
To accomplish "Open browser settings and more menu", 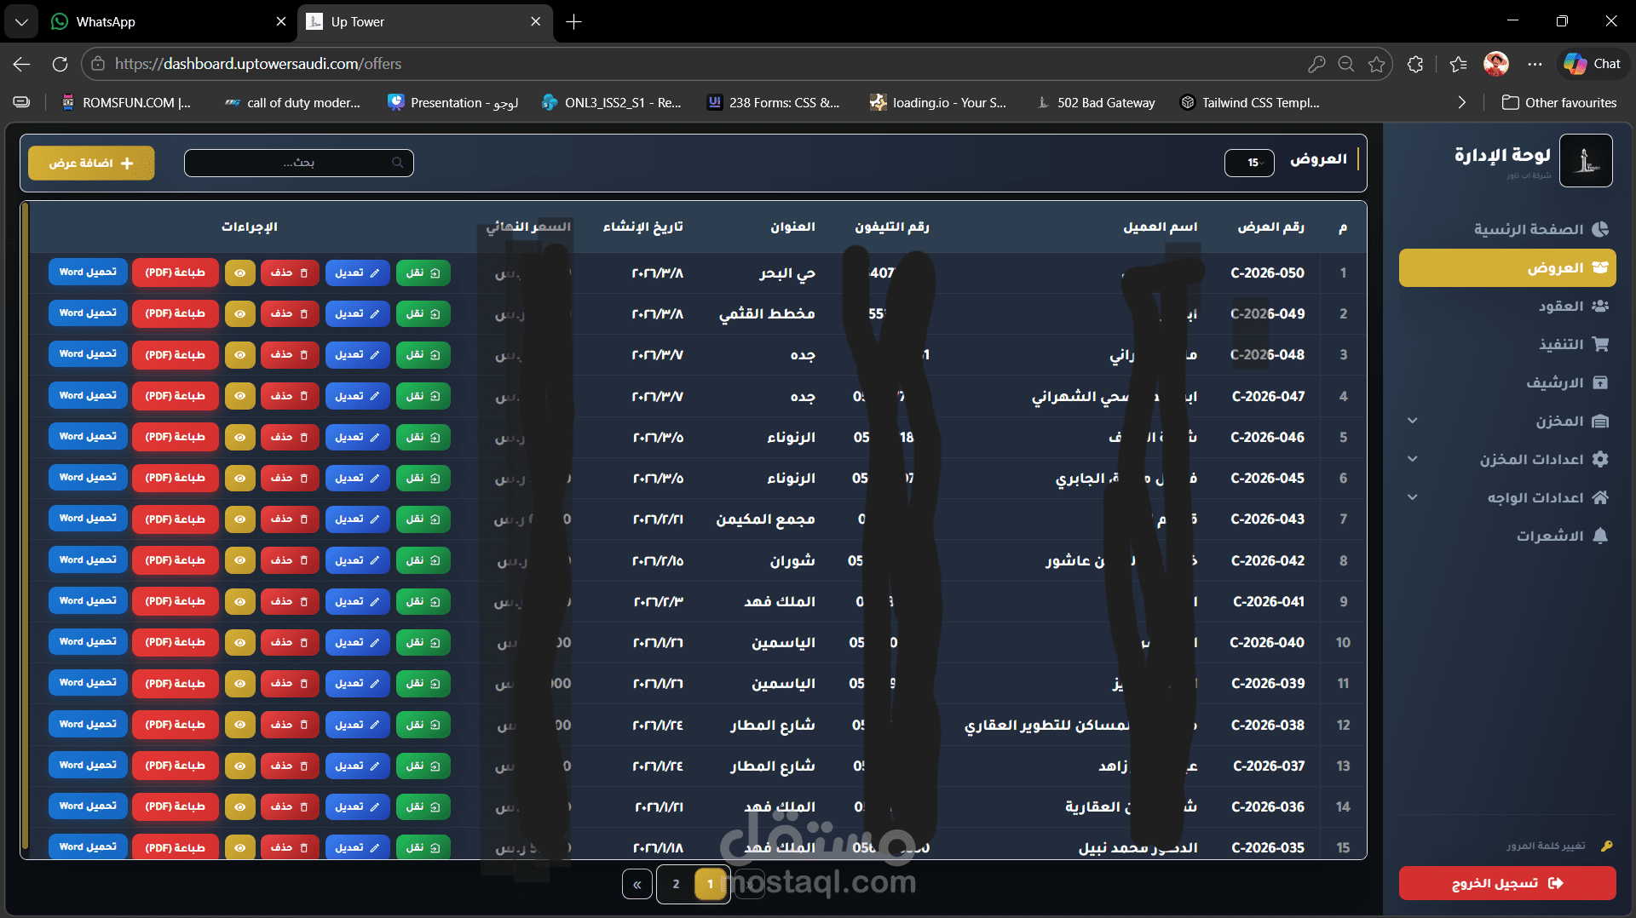I will (x=1535, y=64).
